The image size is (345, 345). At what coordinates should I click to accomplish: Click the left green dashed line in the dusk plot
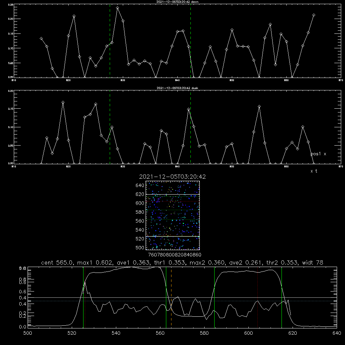(x=110, y=127)
